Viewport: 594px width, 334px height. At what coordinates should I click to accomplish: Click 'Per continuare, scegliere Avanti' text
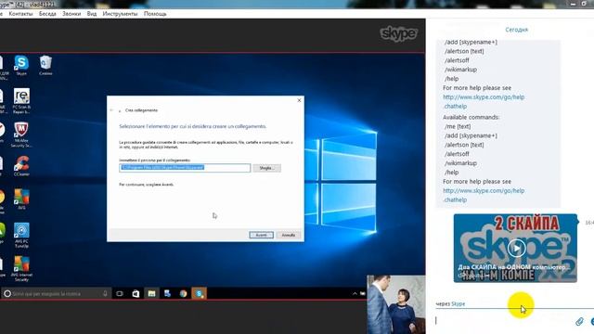click(x=147, y=185)
